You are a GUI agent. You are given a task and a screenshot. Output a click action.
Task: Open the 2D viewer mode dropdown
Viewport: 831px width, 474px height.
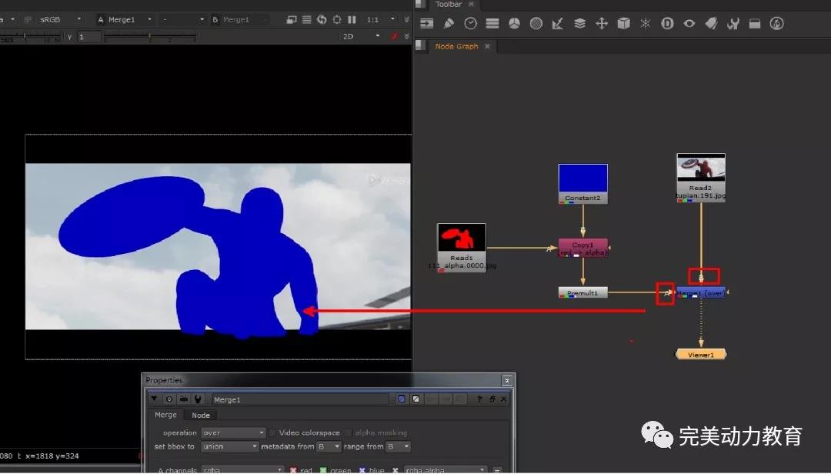[362, 36]
